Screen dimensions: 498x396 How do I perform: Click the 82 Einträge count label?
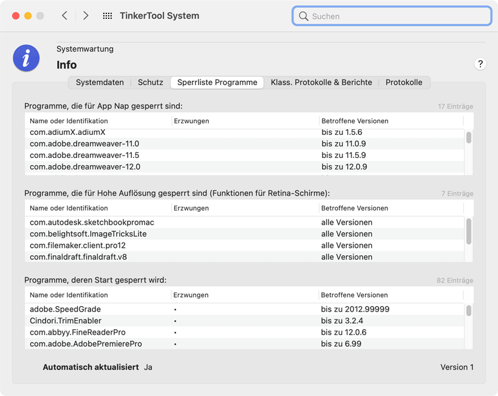pyautogui.click(x=455, y=281)
